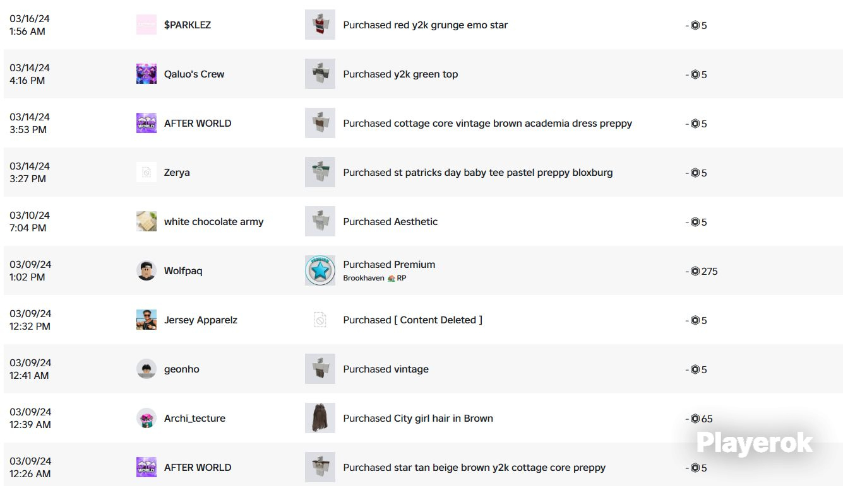Open the Brookhaven Premium star icon
This screenshot has height=486, width=843.
320,271
